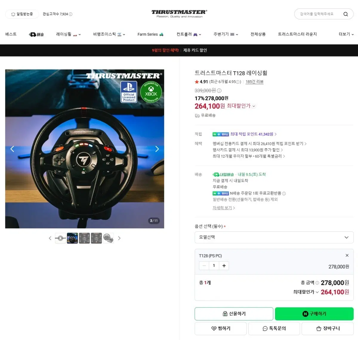Show next product image arrow
This screenshot has width=358, height=340.
click(x=157, y=149)
